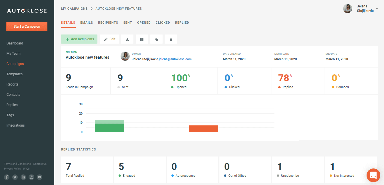
Task: Click the LinkedIn icon at the bottom left
Action: [x=23, y=177]
